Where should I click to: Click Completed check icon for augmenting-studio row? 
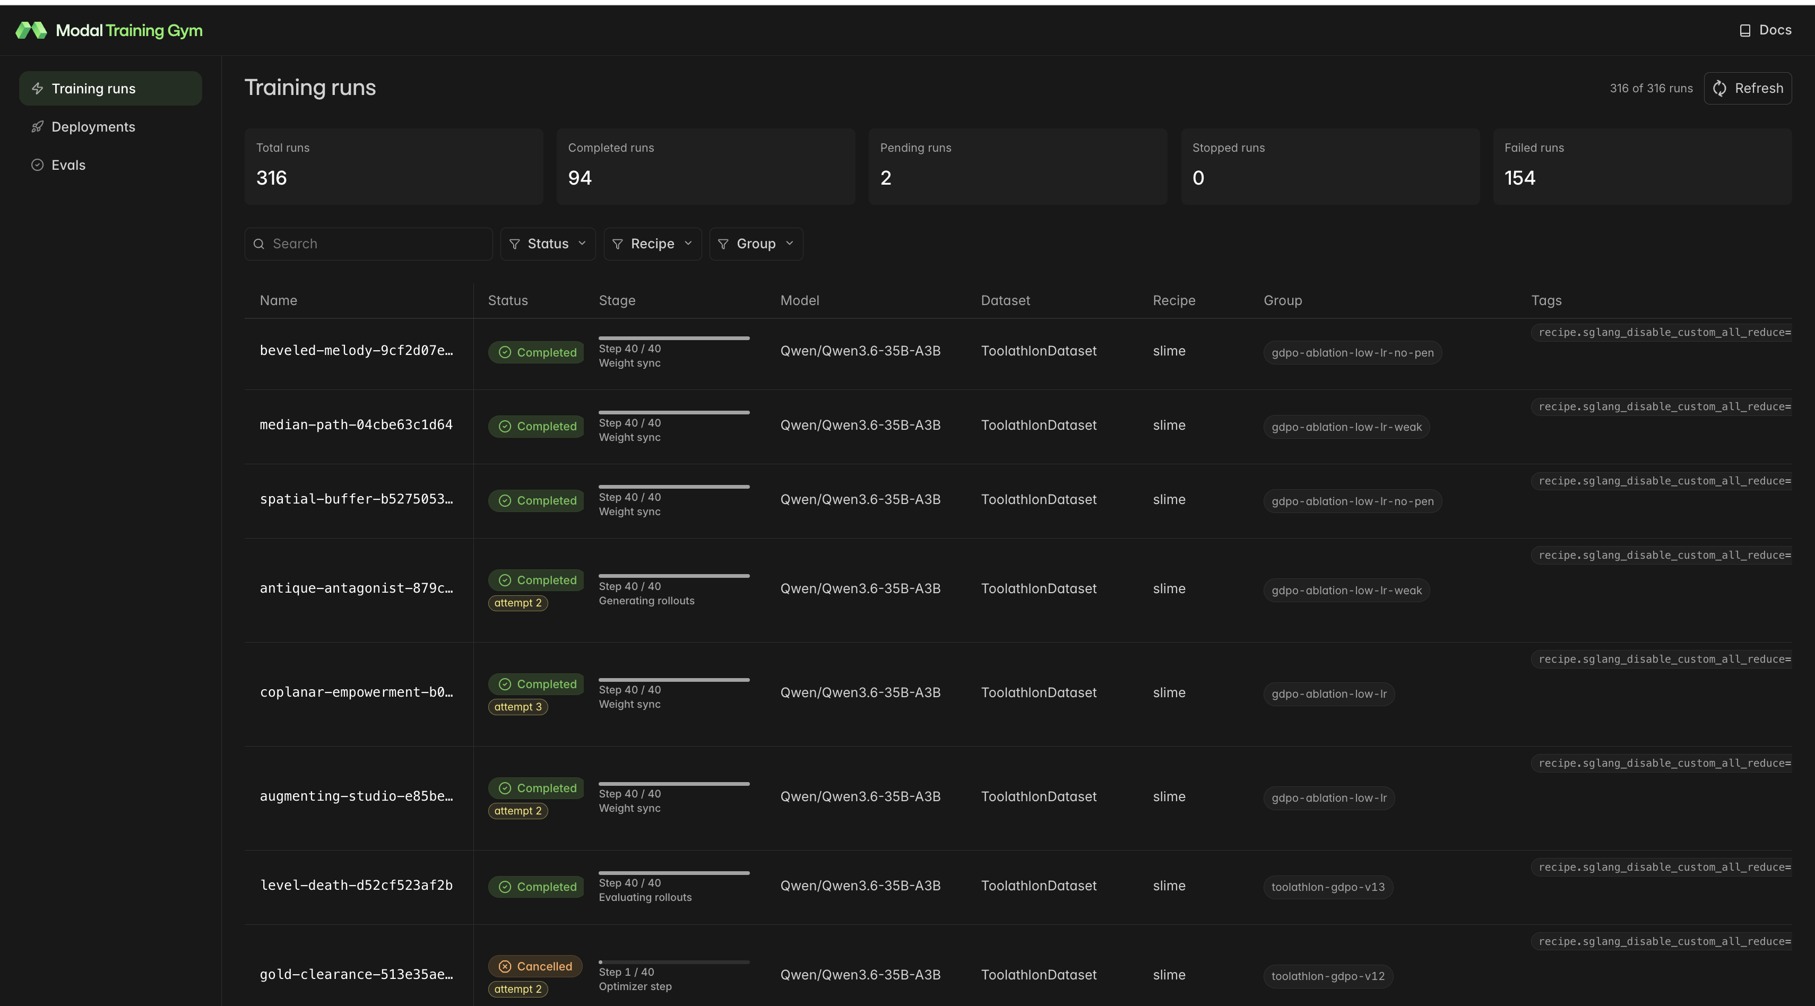tap(505, 788)
